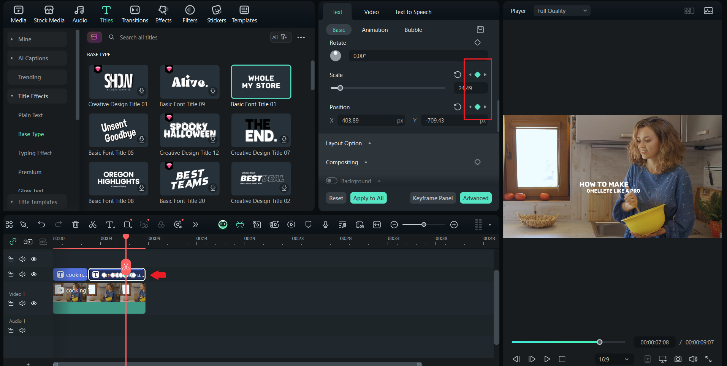The image size is (727, 366).
Task: Open the 16:9 aspect ratio dropdown
Action: (613, 359)
